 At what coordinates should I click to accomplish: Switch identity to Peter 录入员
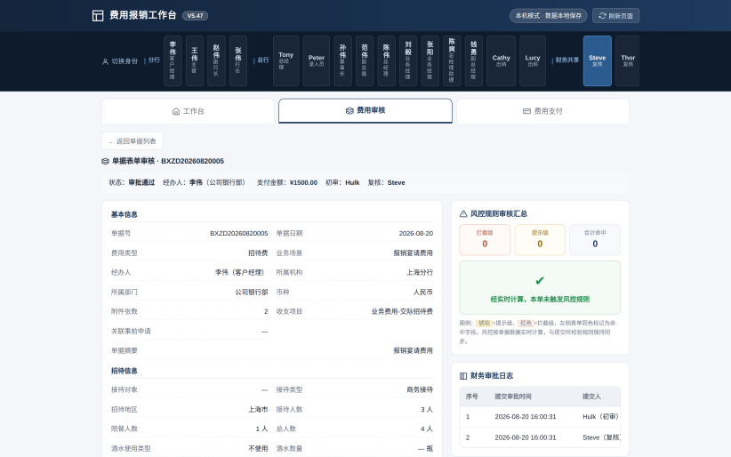tap(316, 60)
